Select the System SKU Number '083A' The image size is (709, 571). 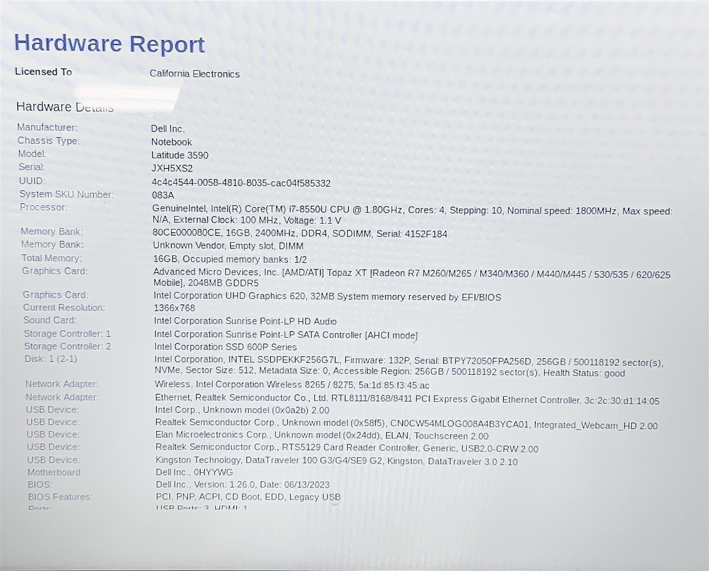[163, 195]
